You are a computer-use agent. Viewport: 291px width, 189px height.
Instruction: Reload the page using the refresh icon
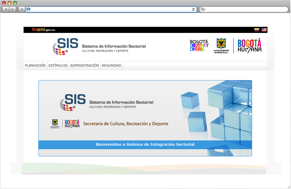pos(193,9)
